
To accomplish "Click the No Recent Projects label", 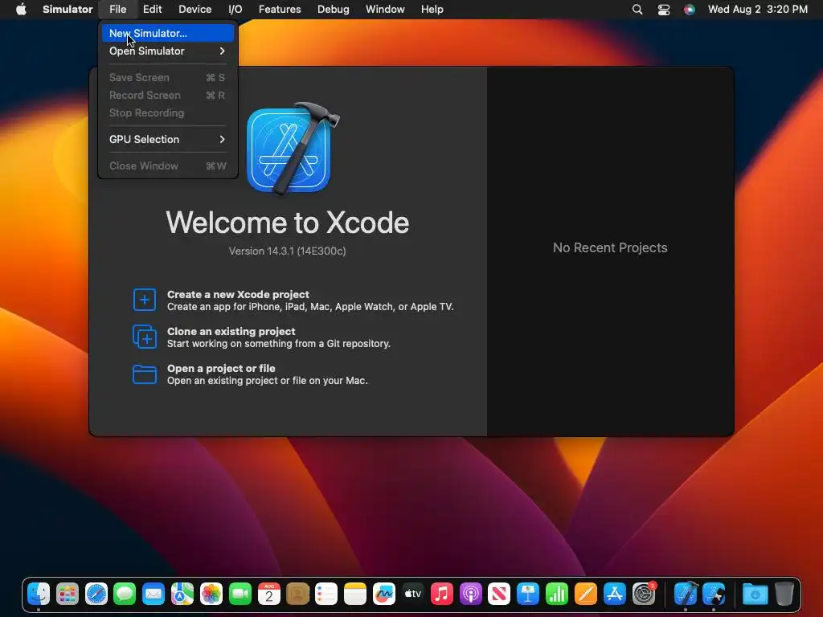I will click(x=610, y=247).
